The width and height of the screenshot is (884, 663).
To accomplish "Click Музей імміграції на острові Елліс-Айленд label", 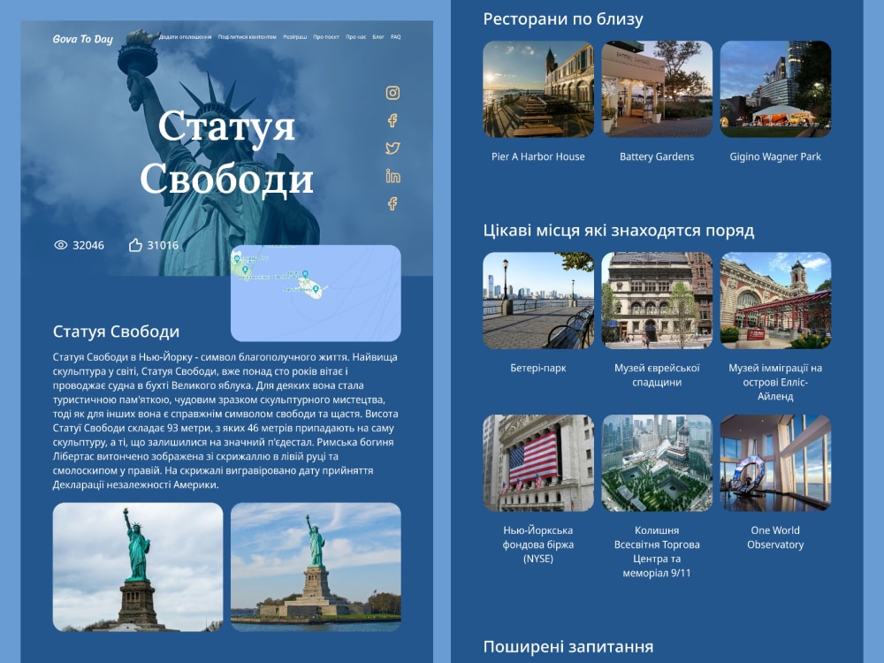I will [776, 382].
